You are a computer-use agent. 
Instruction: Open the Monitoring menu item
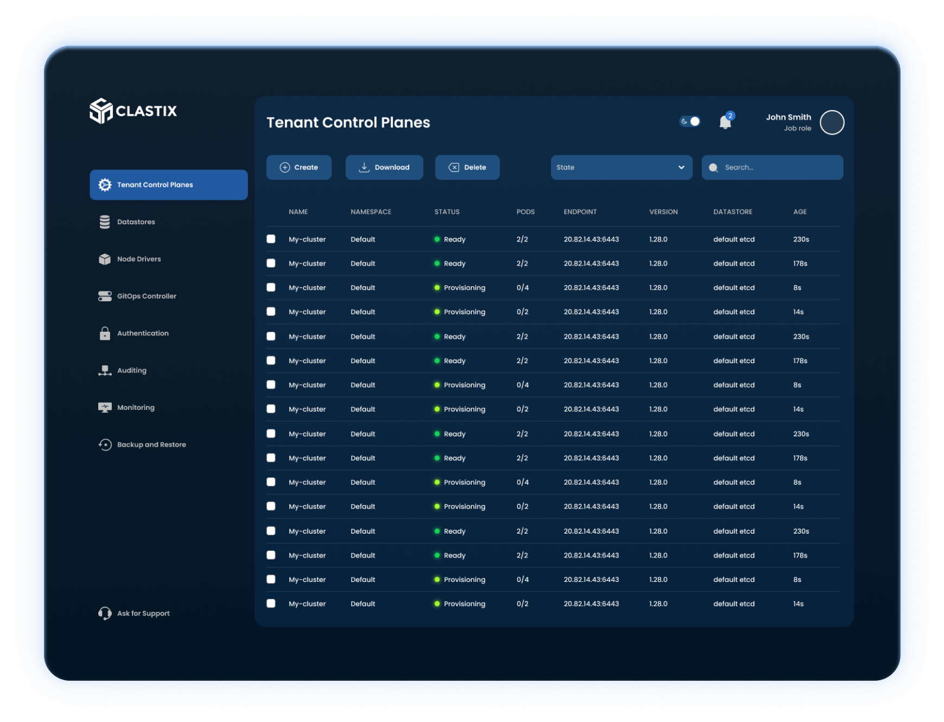(136, 408)
